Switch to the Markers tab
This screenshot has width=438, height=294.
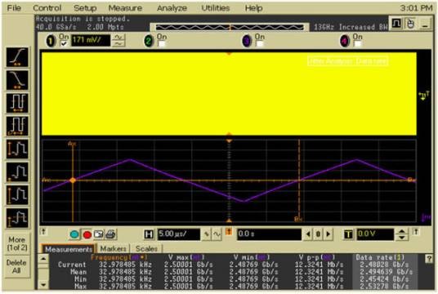113,248
